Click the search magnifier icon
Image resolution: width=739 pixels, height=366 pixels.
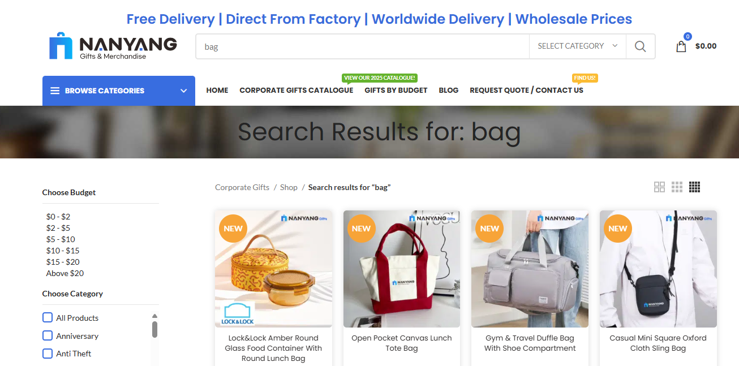[640, 46]
